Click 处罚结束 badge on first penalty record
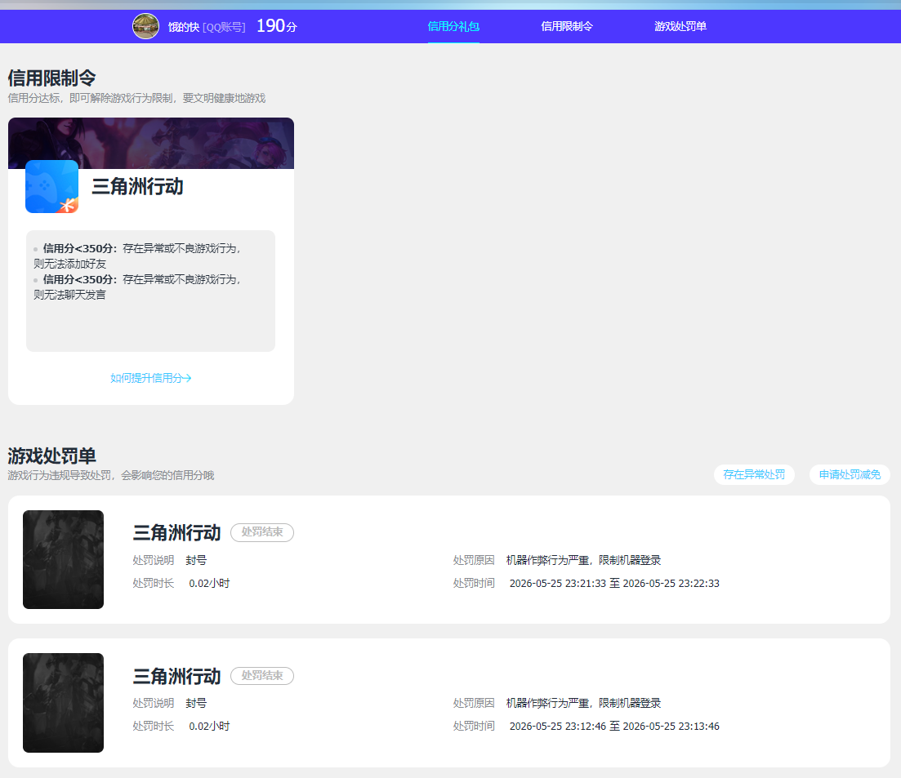This screenshot has width=901, height=778. (x=262, y=532)
